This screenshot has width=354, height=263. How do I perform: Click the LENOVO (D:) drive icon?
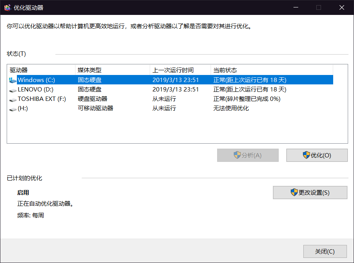click(x=13, y=90)
